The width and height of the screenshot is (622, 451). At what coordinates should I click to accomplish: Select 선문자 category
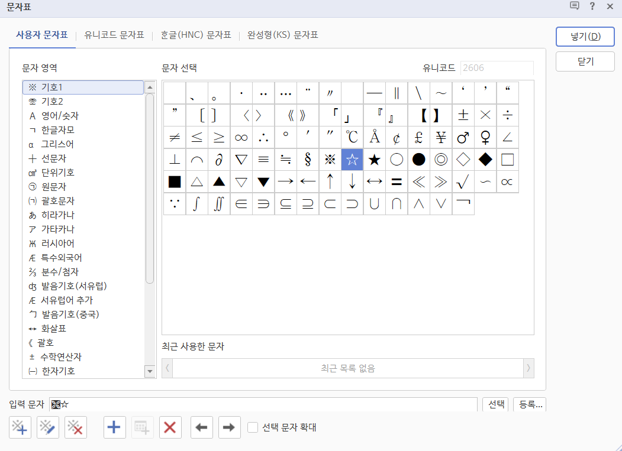coord(83,158)
